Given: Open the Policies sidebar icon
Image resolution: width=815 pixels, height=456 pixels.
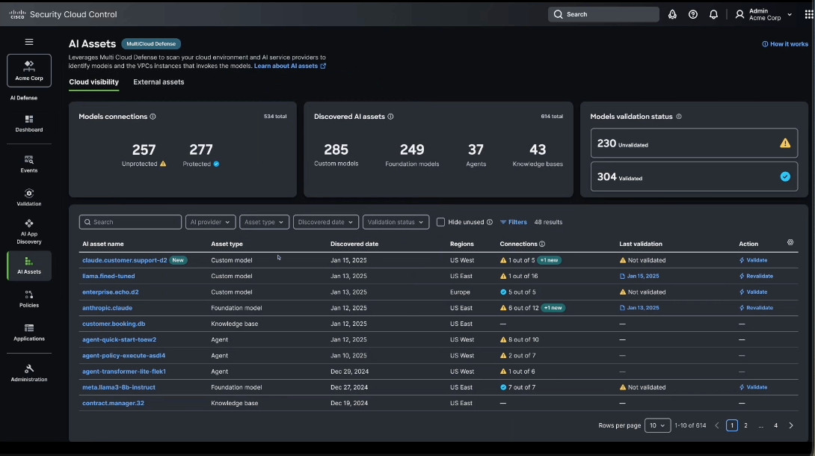Looking at the screenshot, I should click(x=29, y=299).
